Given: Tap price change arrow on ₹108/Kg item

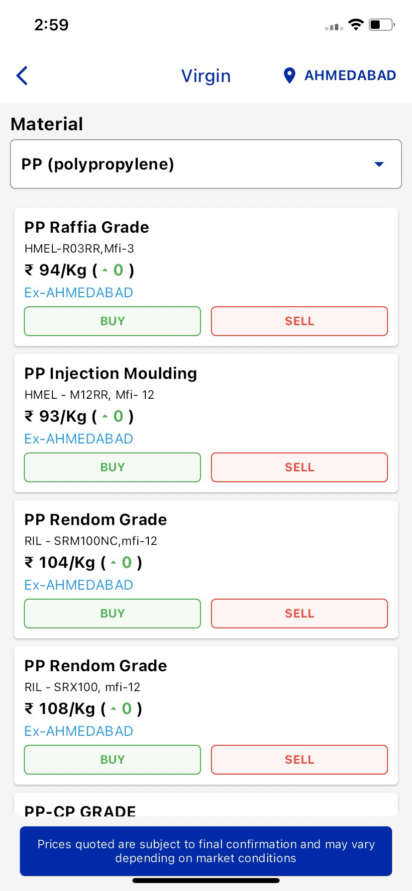Looking at the screenshot, I should pos(113,709).
